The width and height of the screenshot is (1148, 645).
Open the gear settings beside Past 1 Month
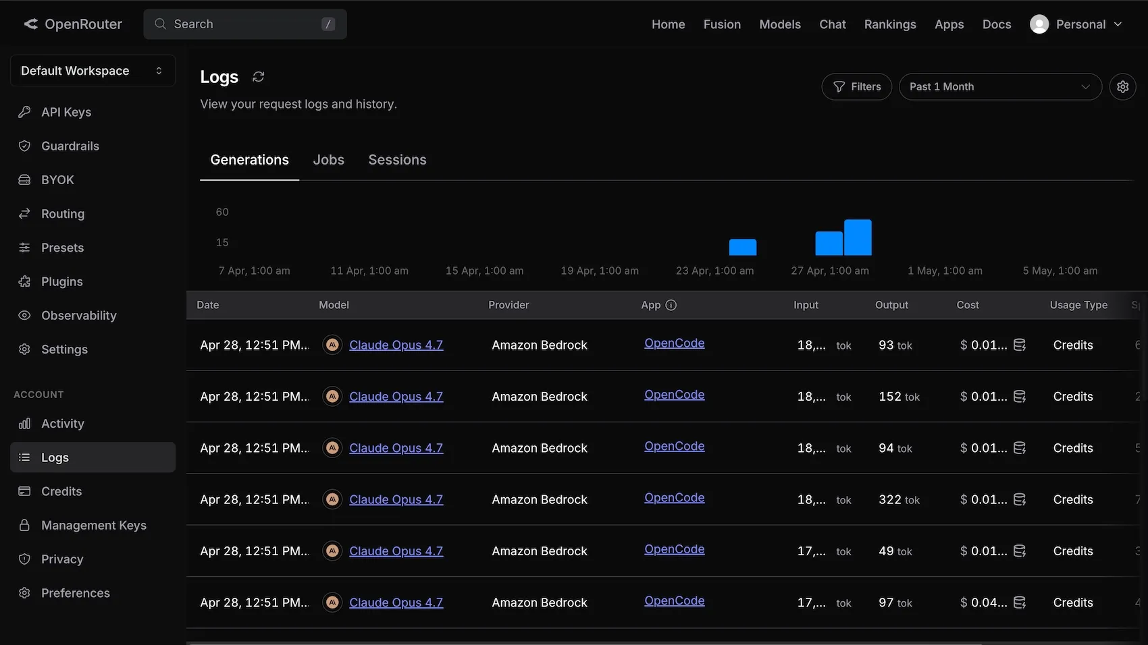(1122, 87)
